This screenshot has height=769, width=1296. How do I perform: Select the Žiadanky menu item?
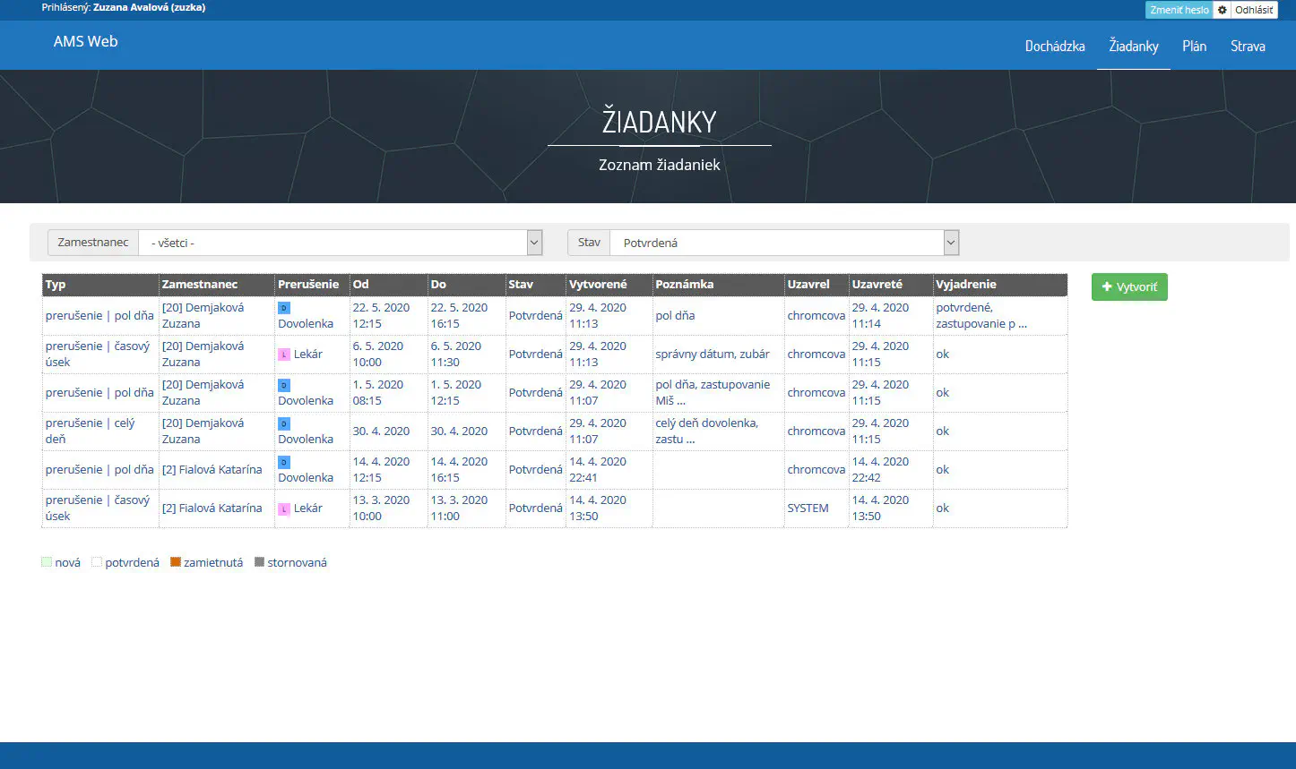point(1134,46)
